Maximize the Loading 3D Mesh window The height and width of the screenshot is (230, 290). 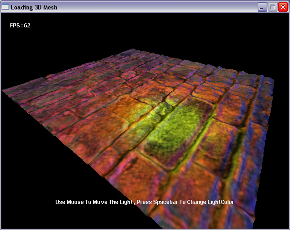point(272,7)
